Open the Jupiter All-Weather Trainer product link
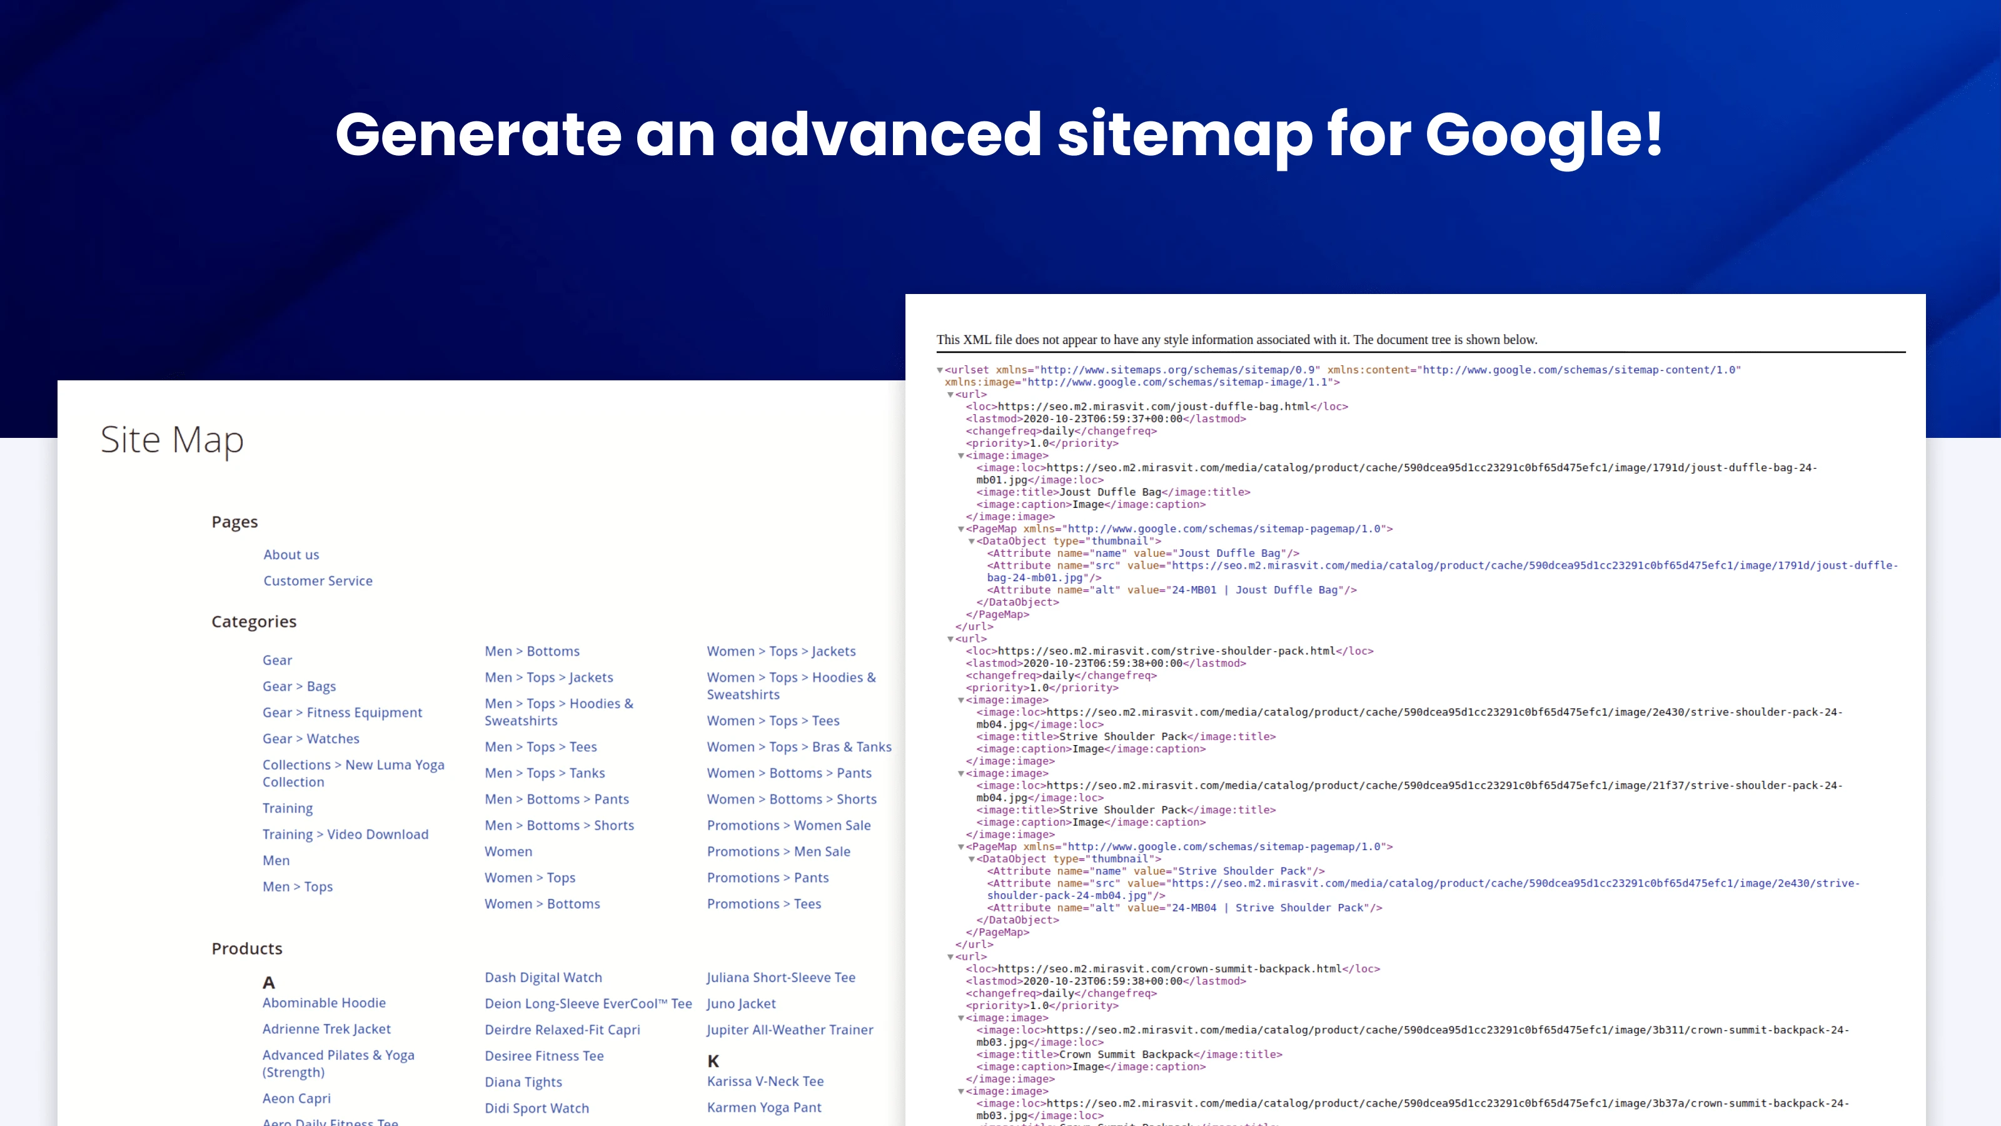Viewport: 2001px width, 1126px height. (789, 1030)
